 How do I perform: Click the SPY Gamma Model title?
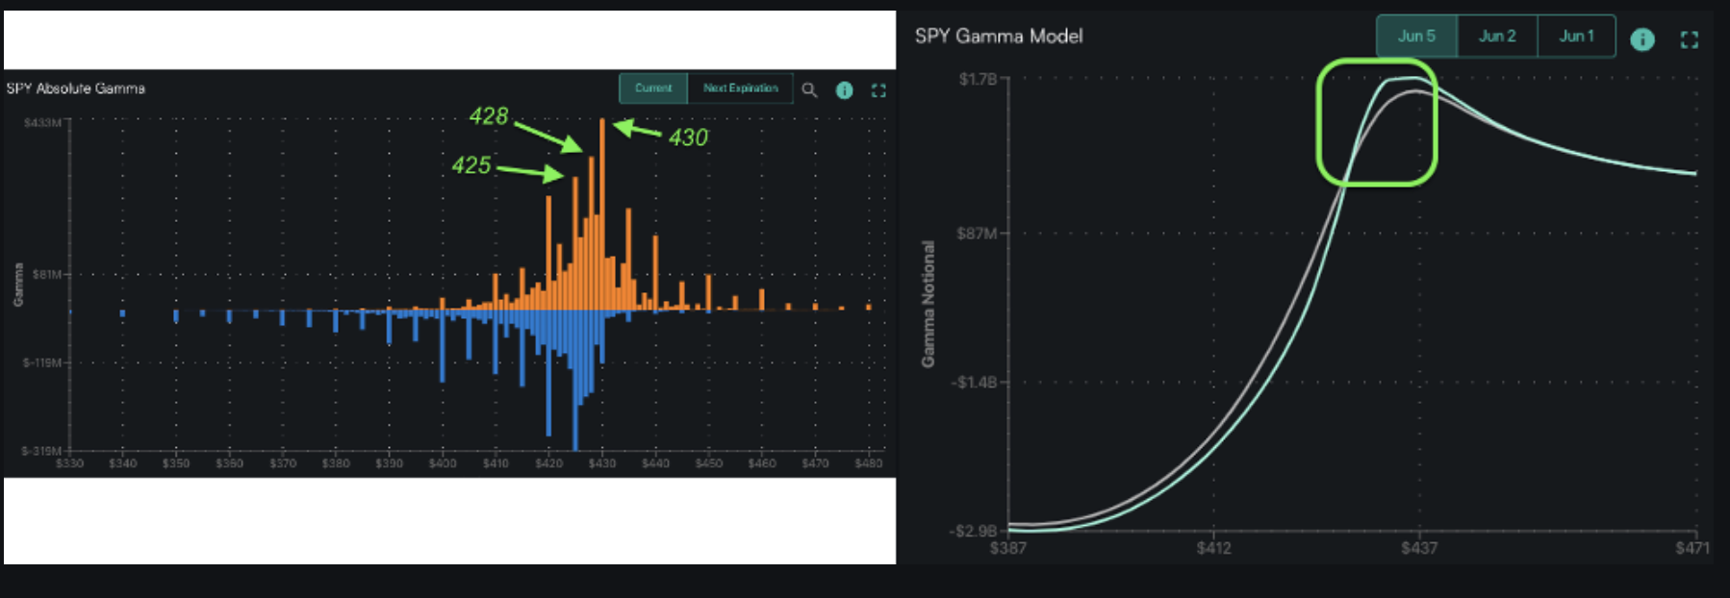998,36
